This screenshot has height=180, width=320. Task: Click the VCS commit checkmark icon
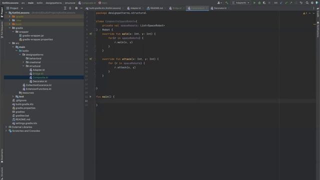286,3
